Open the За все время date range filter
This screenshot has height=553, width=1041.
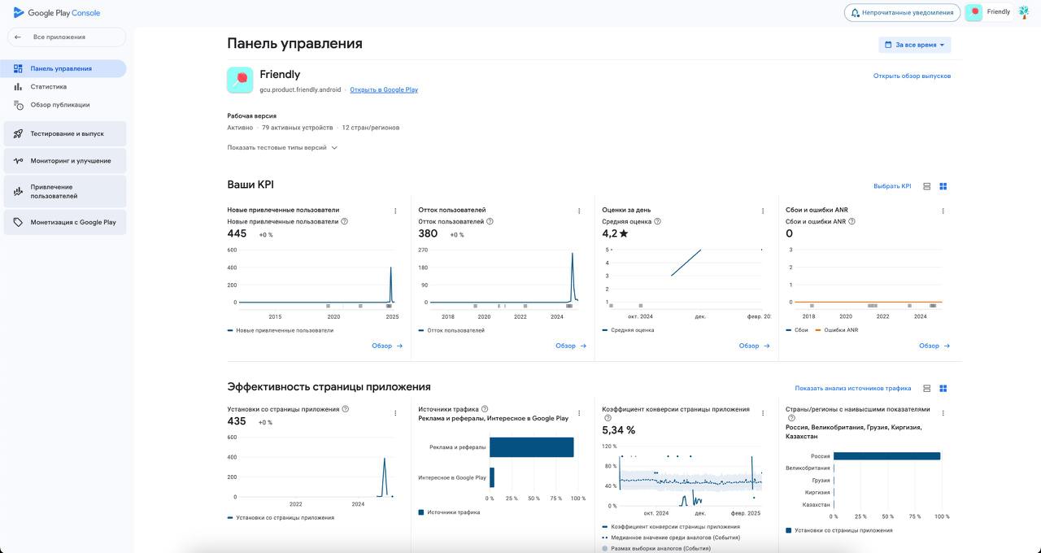click(x=913, y=44)
